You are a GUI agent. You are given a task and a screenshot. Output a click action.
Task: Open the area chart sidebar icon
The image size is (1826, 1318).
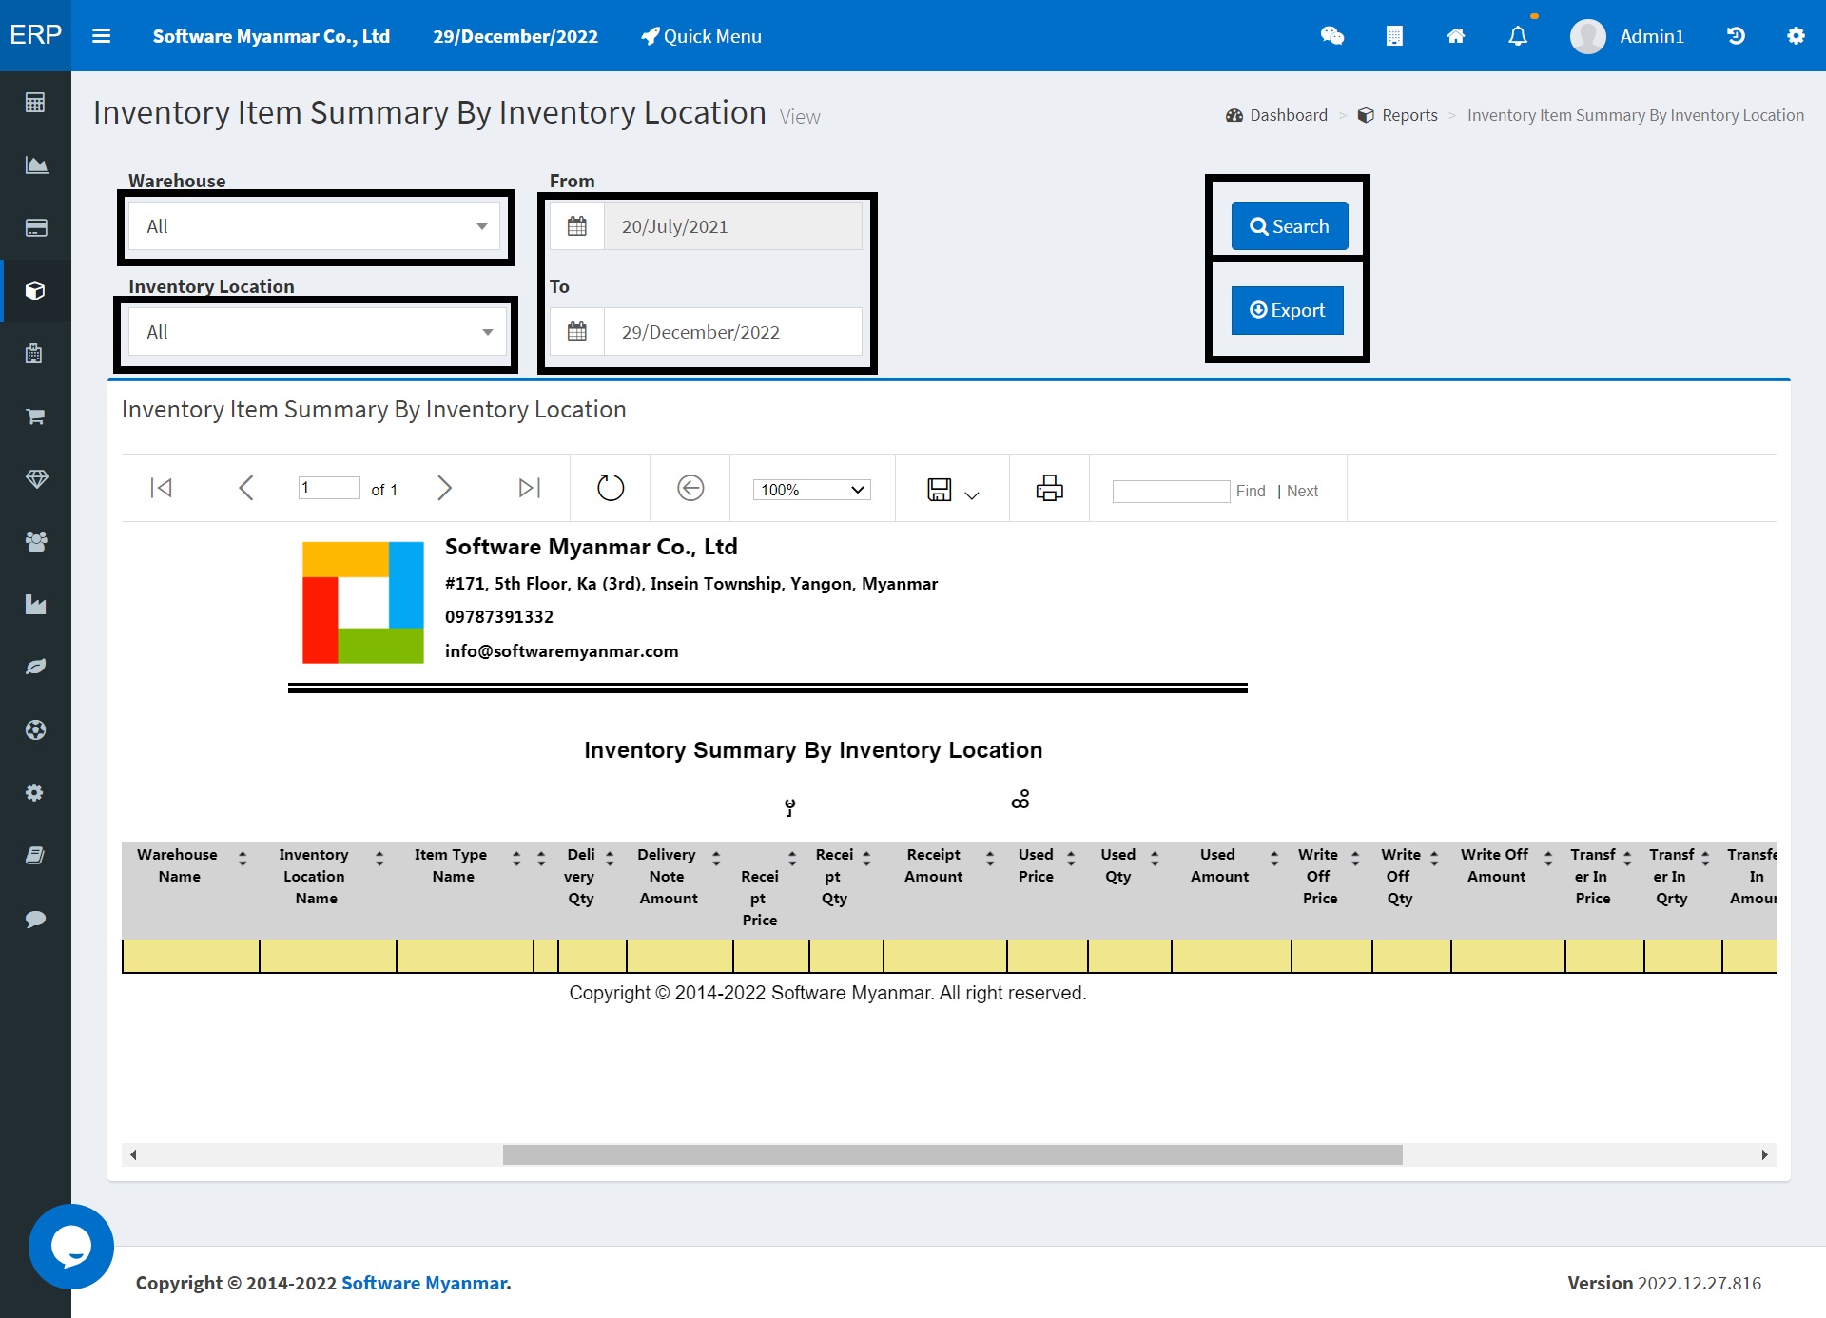coord(35,165)
